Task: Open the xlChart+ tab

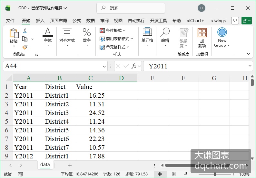Action: point(195,21)
